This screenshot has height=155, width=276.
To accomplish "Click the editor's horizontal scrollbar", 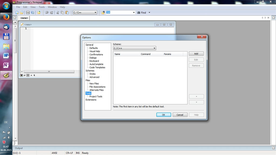I will pyautogui.click(x=49, y=72).
